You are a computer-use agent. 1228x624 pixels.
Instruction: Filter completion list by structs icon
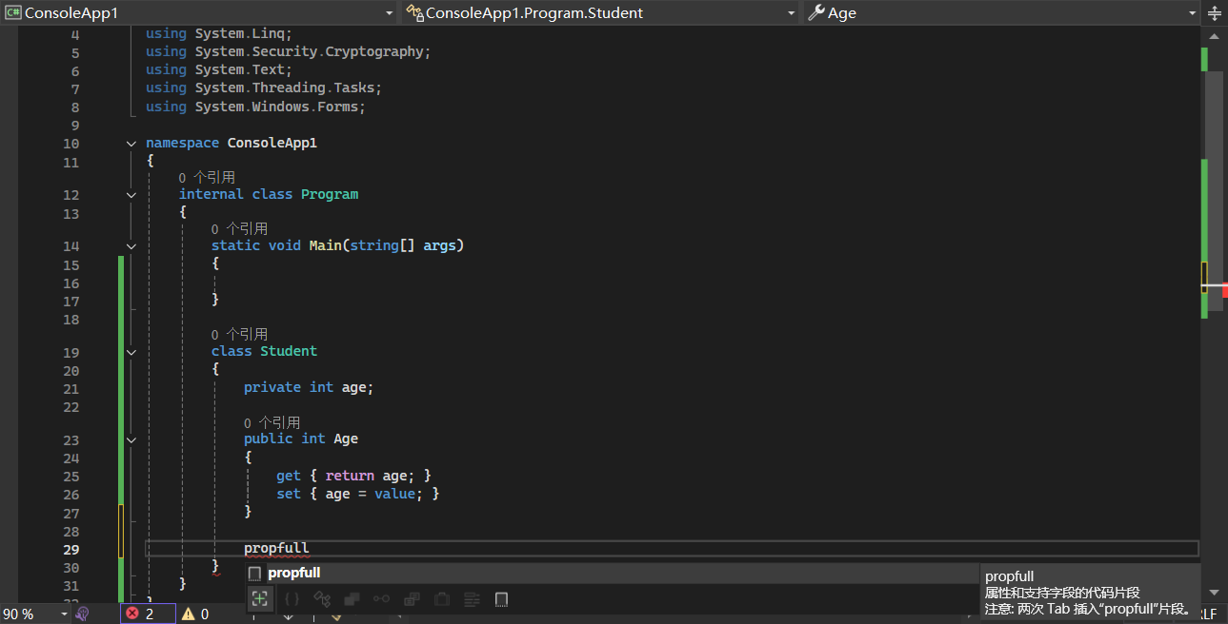point(352,599)
